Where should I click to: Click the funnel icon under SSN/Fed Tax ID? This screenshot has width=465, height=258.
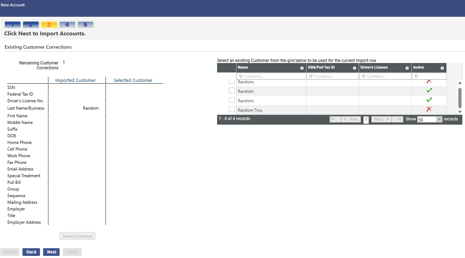(x=311, y=76)
